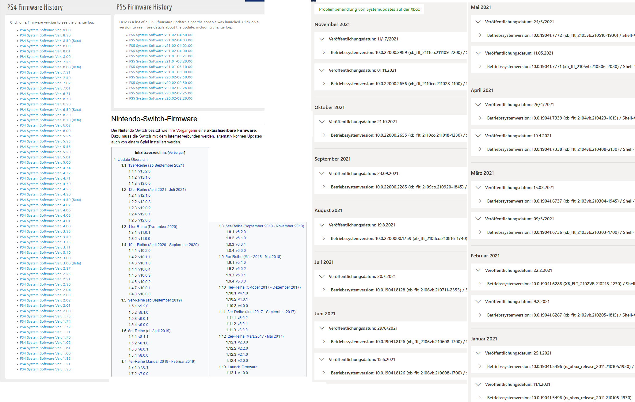Open v4.0.1 entry in table of contents
Viewport: 635px width, 402px height.
point(243,299)
